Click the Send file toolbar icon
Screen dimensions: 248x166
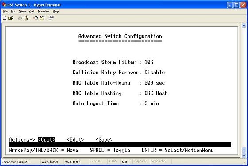(35, 18)
